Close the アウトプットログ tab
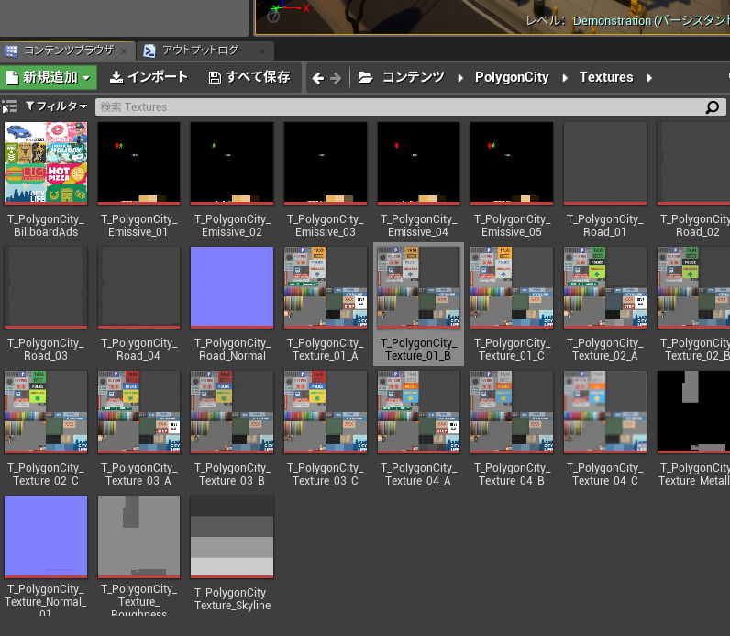The height and width of the screenshot is (636, 730). point(262,51)
